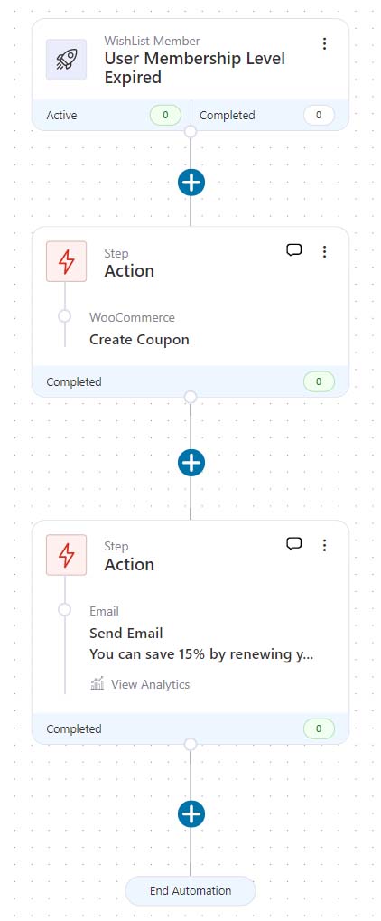
Task: Open the trigger block's three-dot menu
Action: coord(324,44)
